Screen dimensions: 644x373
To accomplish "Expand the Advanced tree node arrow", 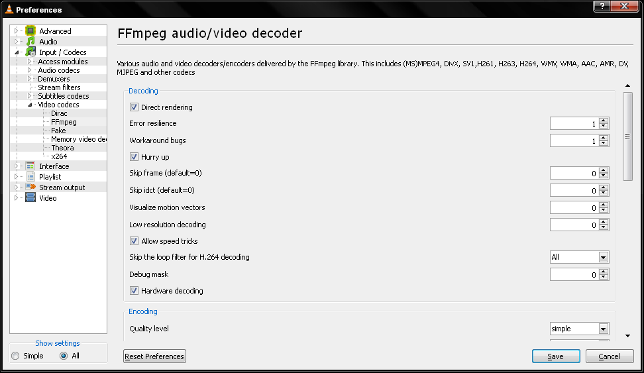I will coord(16,31).
